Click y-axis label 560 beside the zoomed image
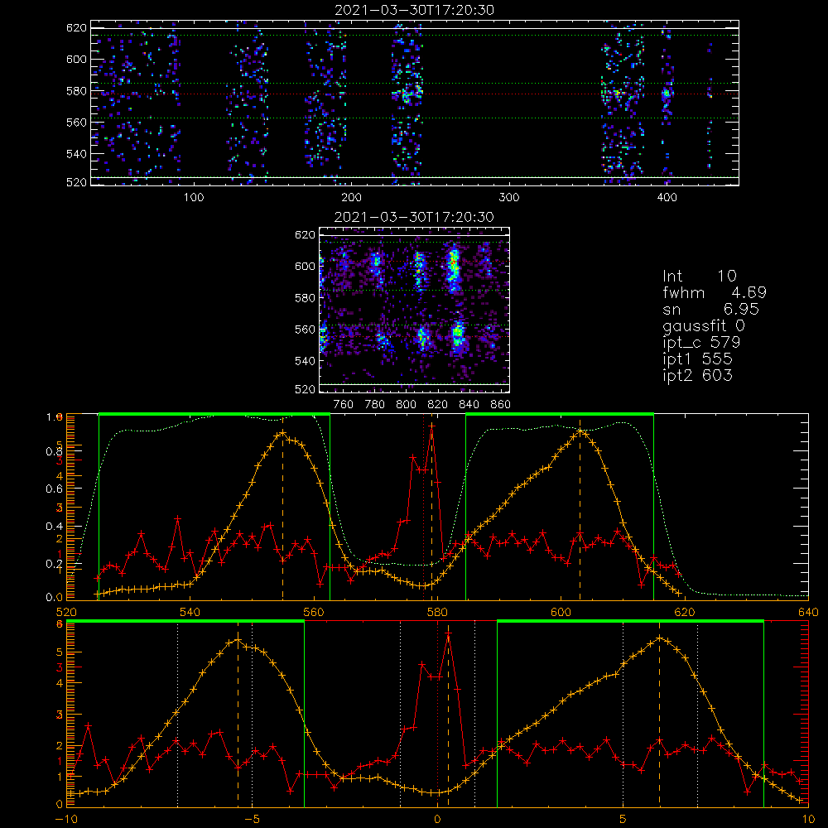 tap(306, 330)
